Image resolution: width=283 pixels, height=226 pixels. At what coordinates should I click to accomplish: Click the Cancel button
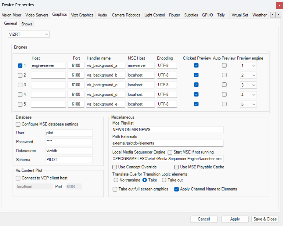tap(204, 219)
